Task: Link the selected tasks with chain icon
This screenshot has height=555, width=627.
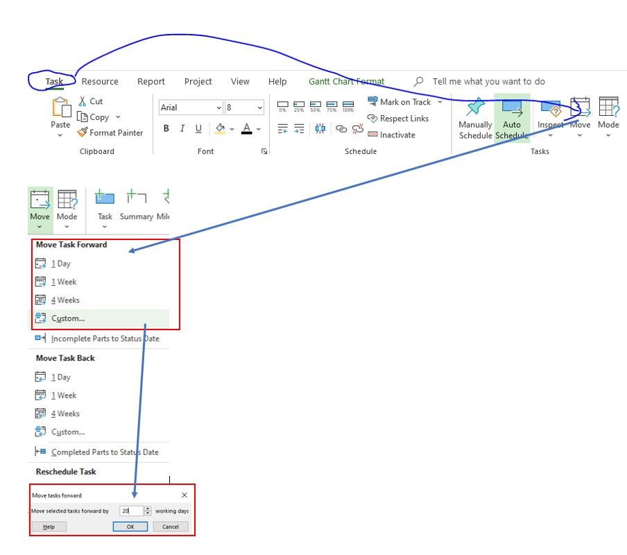Action: coord(341,129)
